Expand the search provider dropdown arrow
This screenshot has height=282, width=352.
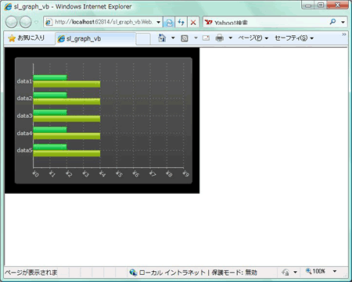pyautogui.click(x=343, y=22)
